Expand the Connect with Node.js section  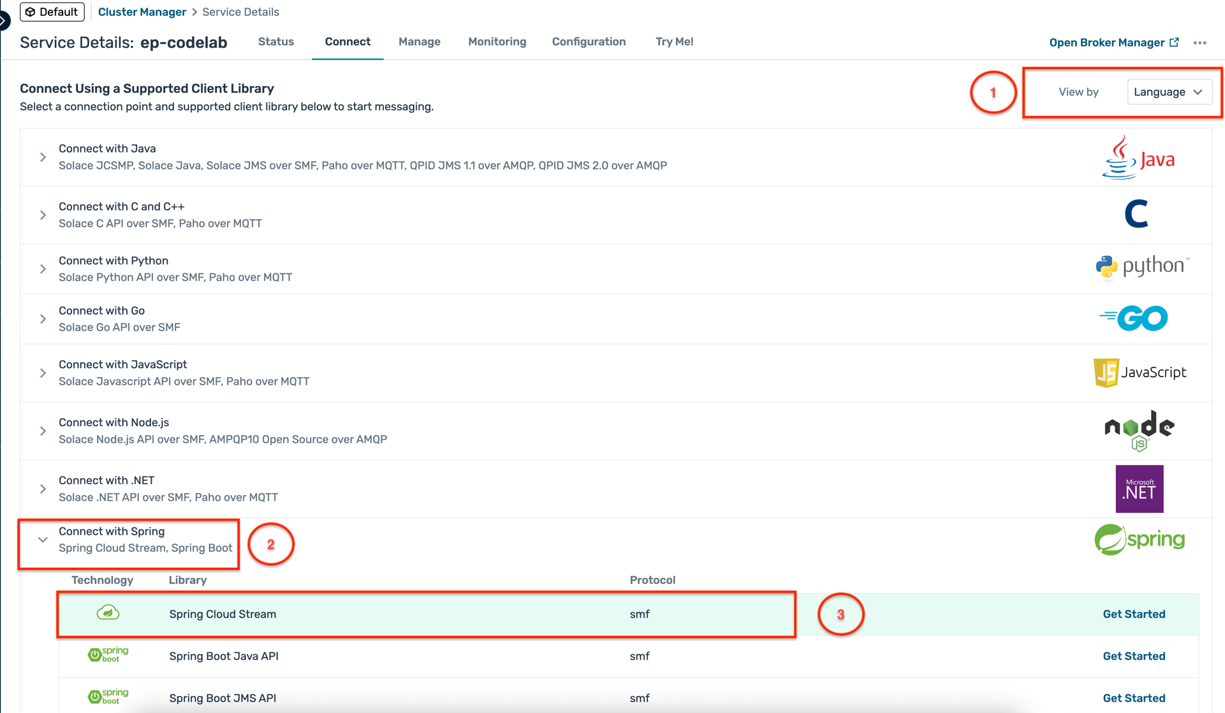point(43,431)
